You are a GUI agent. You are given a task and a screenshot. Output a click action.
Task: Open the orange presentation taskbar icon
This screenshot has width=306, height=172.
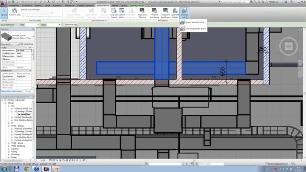click(x=56, y=169)
